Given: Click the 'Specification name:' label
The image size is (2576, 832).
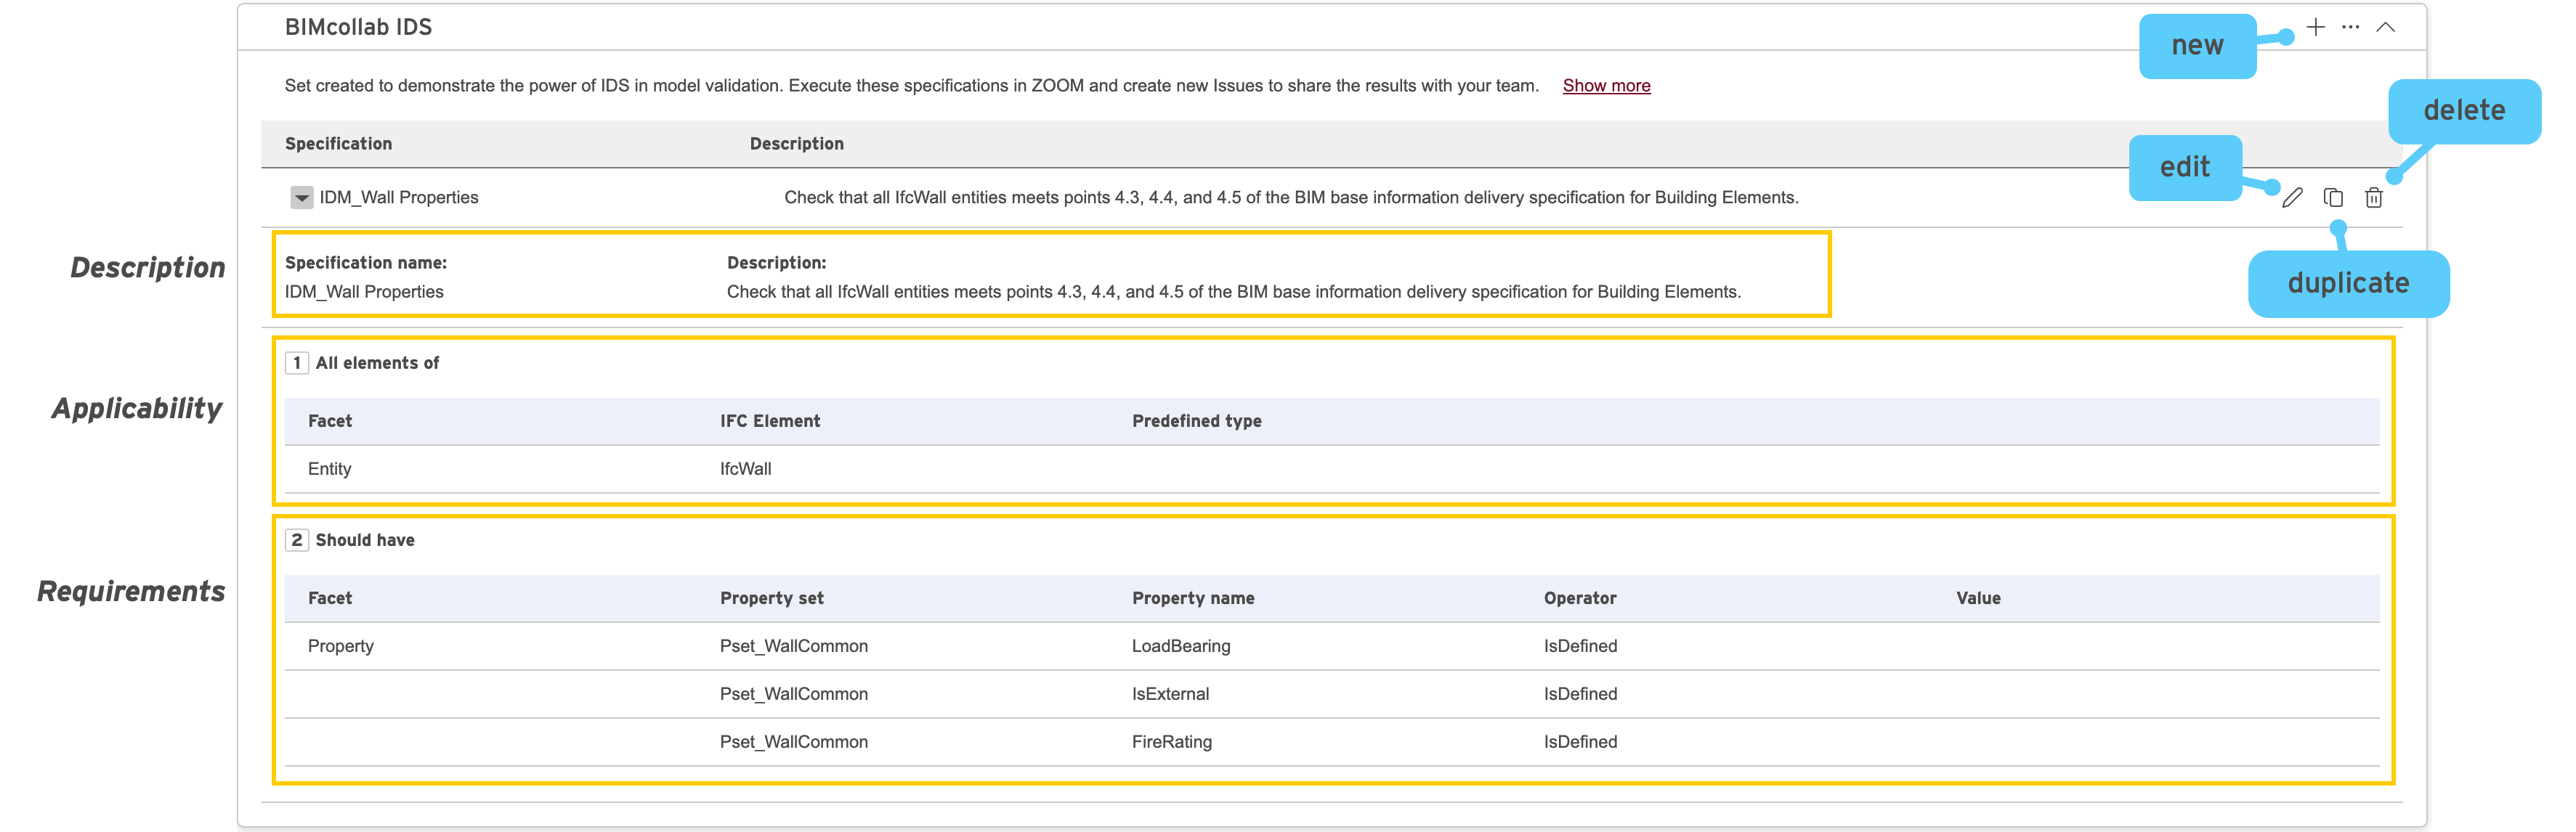Looking at the screenshot, I should tap(366, 263).
